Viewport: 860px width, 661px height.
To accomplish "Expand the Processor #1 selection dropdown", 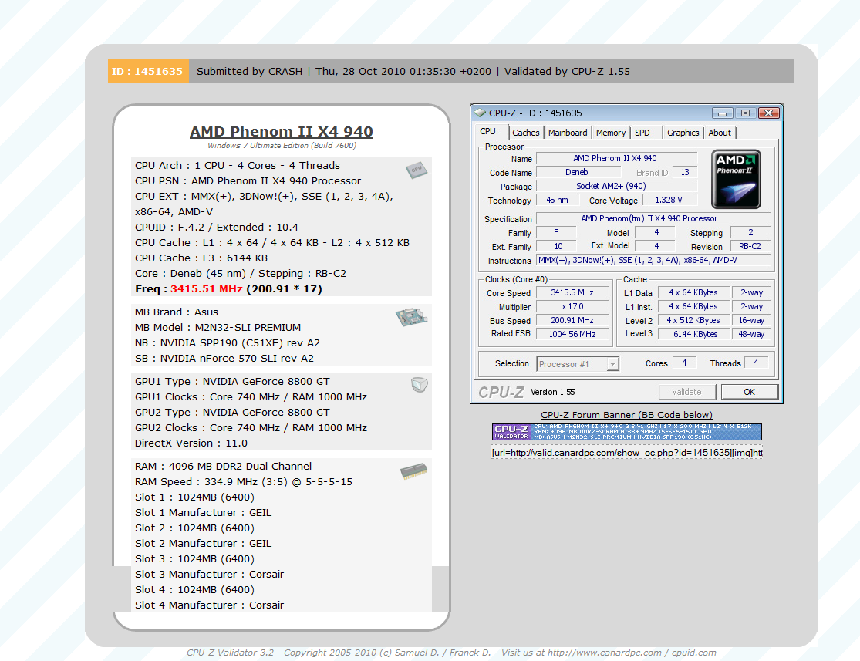I will pyautogui.click(x=613, y=364).
